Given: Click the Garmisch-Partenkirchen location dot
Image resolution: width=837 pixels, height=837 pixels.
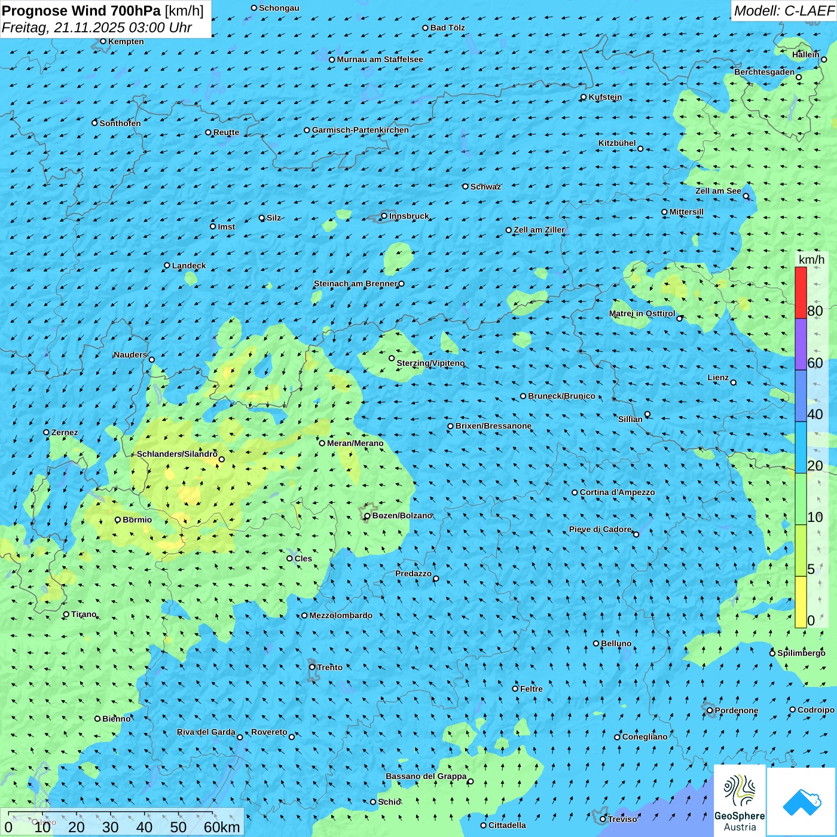Looking at the screenshot, I should (307, 130).
